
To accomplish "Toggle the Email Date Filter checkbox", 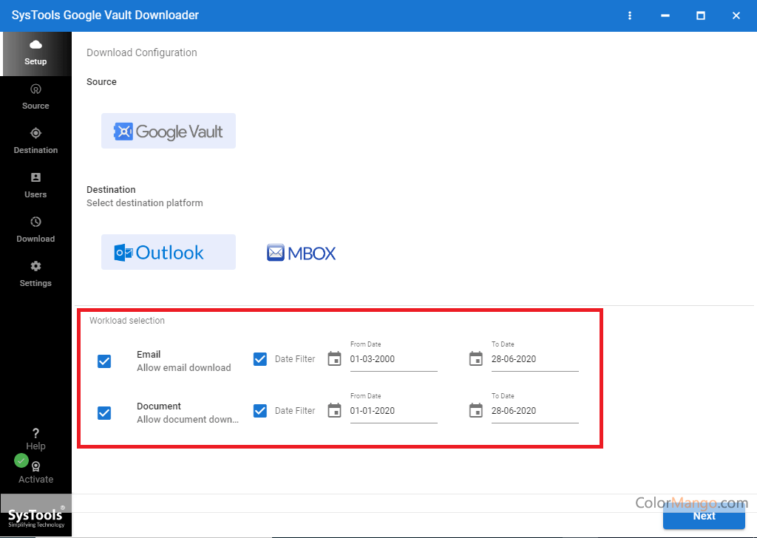I will pos(260,359).
